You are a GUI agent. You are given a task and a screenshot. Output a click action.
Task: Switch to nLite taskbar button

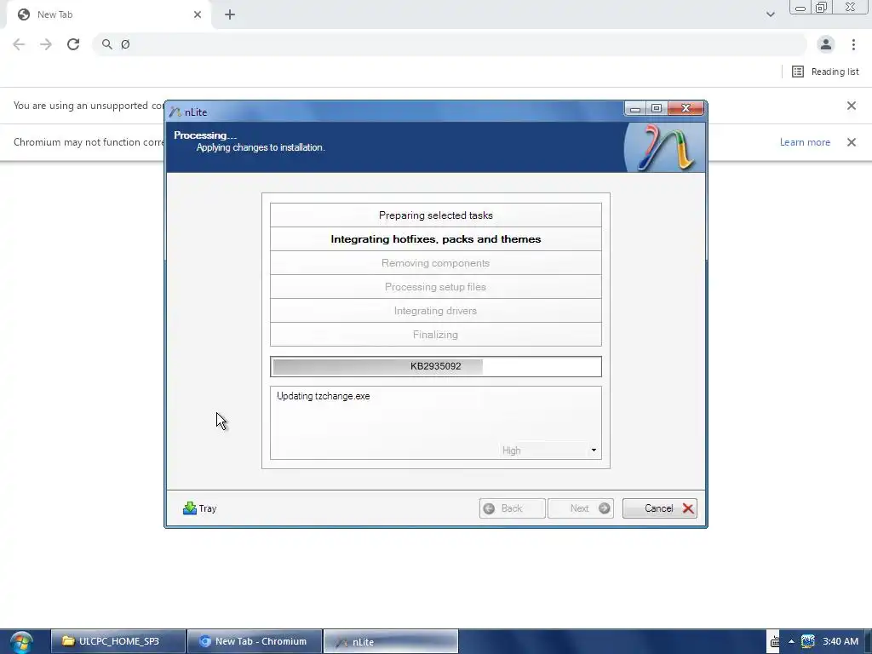pyautogui.click(x=391, y=641)
